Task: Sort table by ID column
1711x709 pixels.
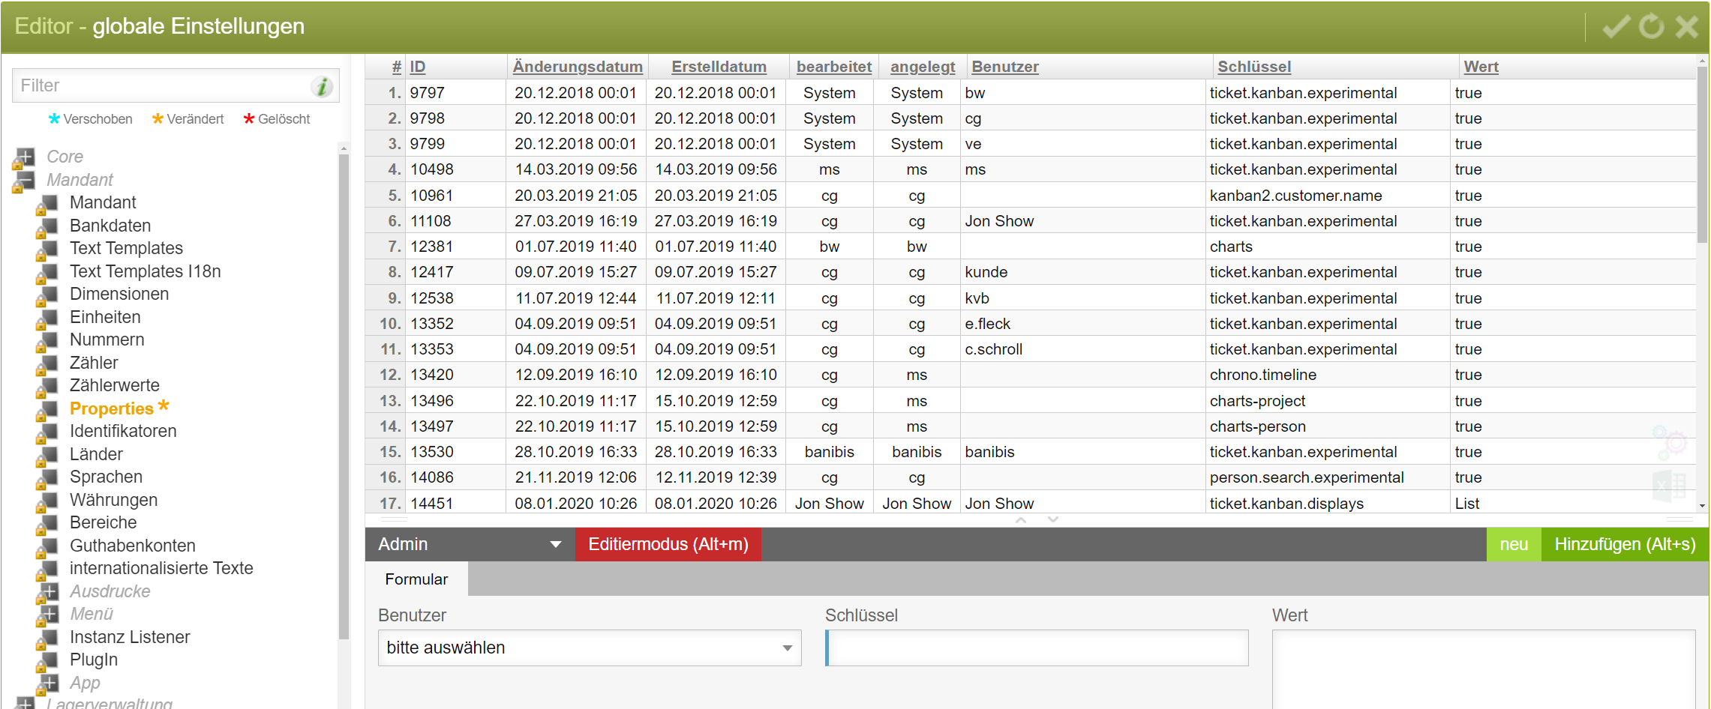Action: 418,67
